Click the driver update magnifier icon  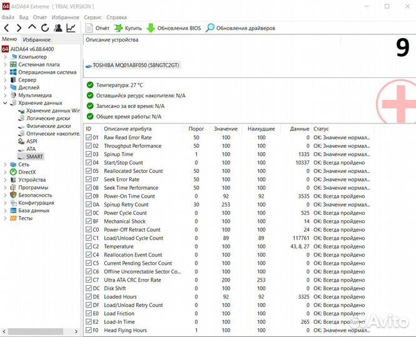(x=210, y=28)
